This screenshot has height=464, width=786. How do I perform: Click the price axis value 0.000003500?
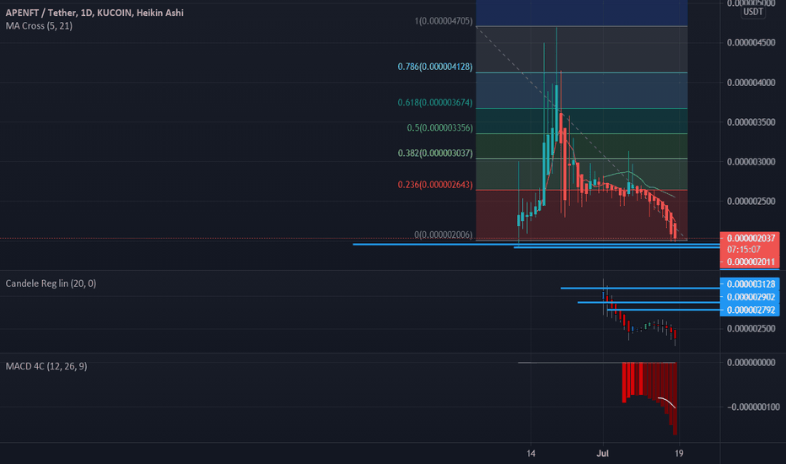coord(751,121)
